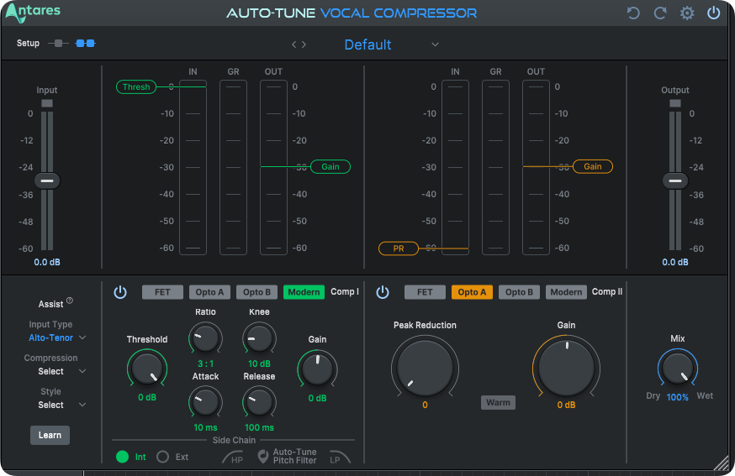Click the window resize grip corner

(x=722, y=463)
